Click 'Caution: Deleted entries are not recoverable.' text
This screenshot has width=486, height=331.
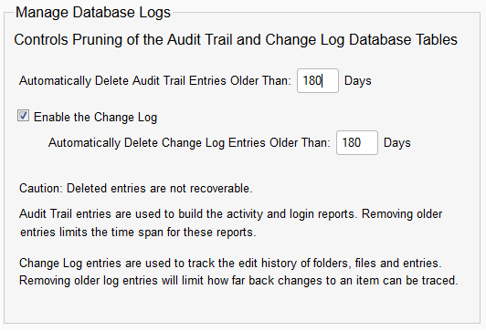tap(136, 189)
